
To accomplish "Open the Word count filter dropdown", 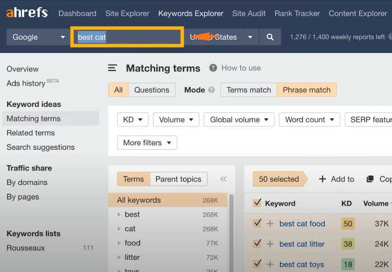I will tap(310, 120).
